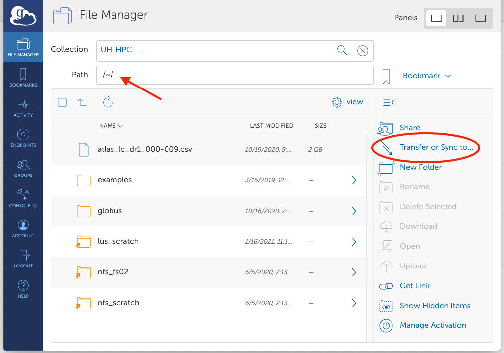Open globus folder via chevron

354,211
